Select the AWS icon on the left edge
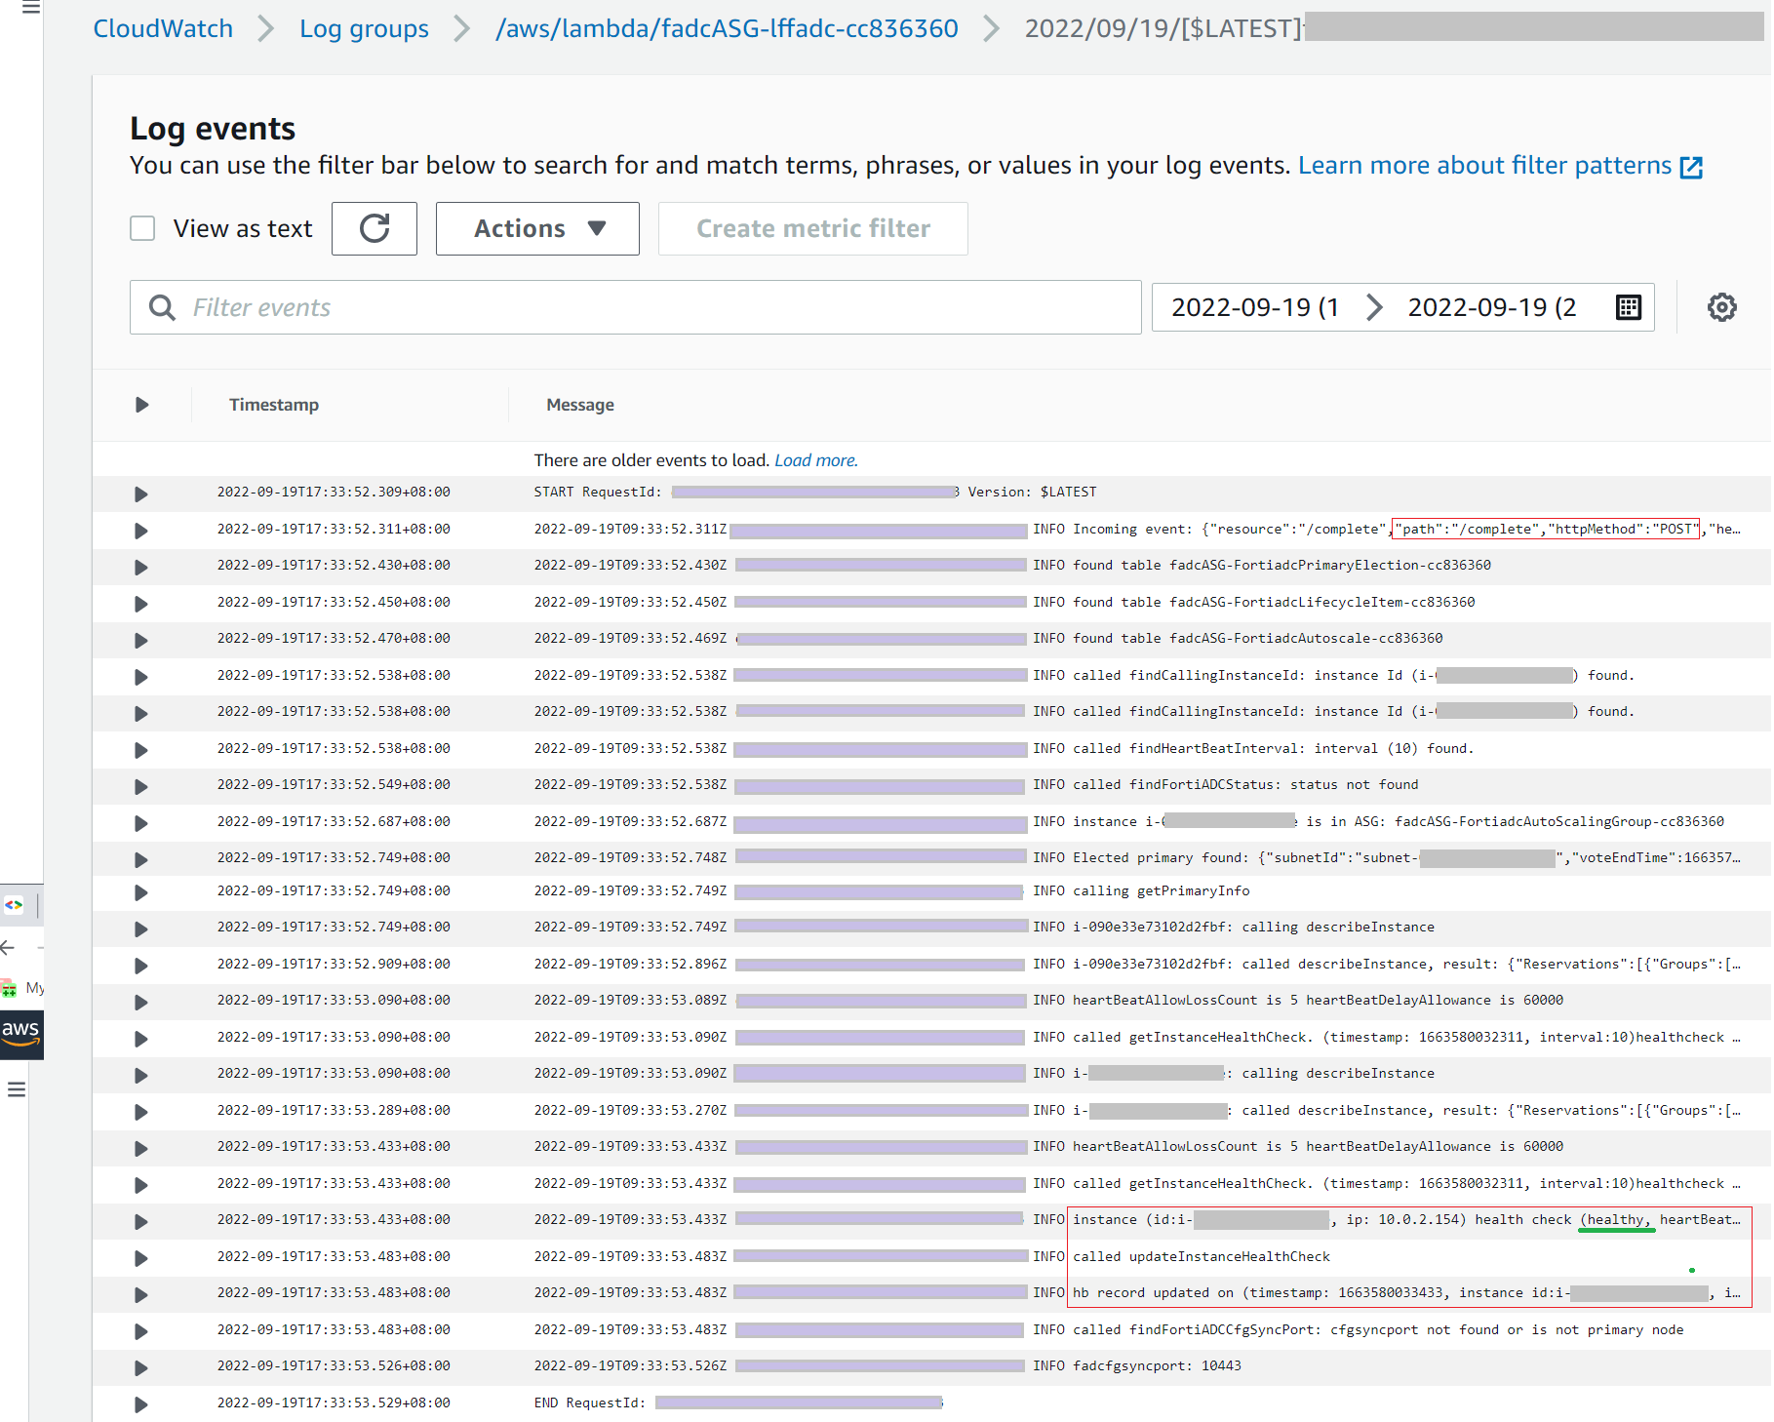 (x=20, y=1035)
